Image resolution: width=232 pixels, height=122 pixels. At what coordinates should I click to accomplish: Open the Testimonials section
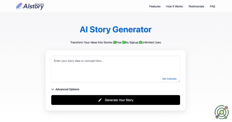pyautogui.click(x=196, y=6)
